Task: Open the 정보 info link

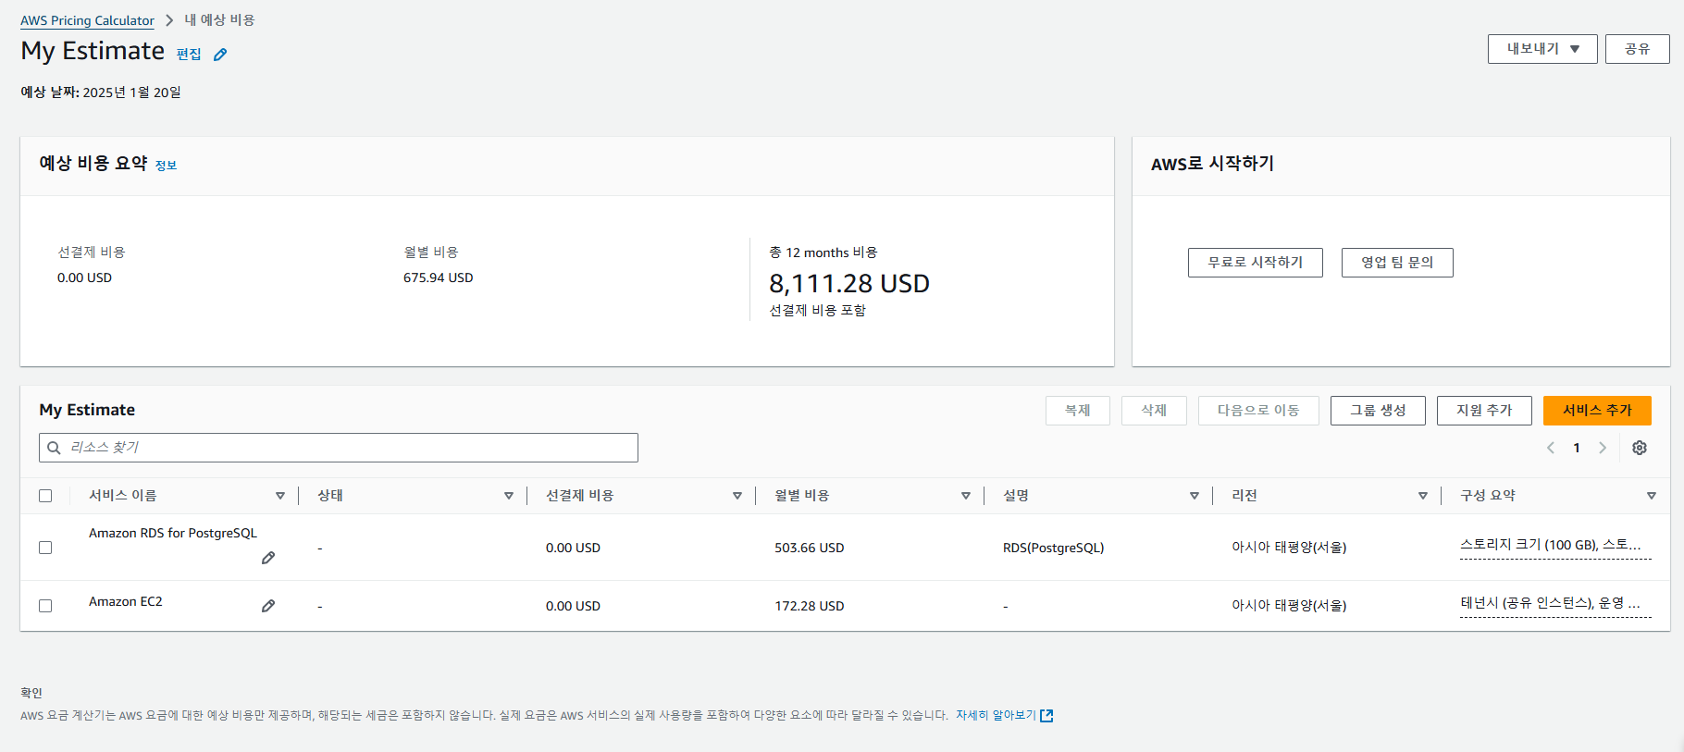Action: tap(166, 166)
